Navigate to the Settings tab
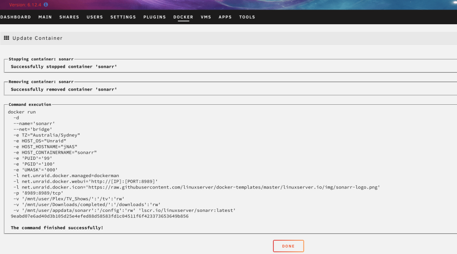 (x=123, y=17)
